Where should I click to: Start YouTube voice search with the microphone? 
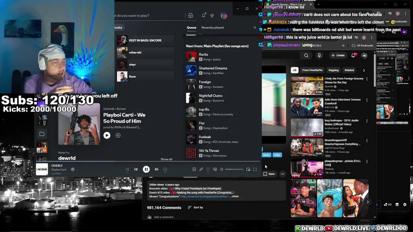319,55
